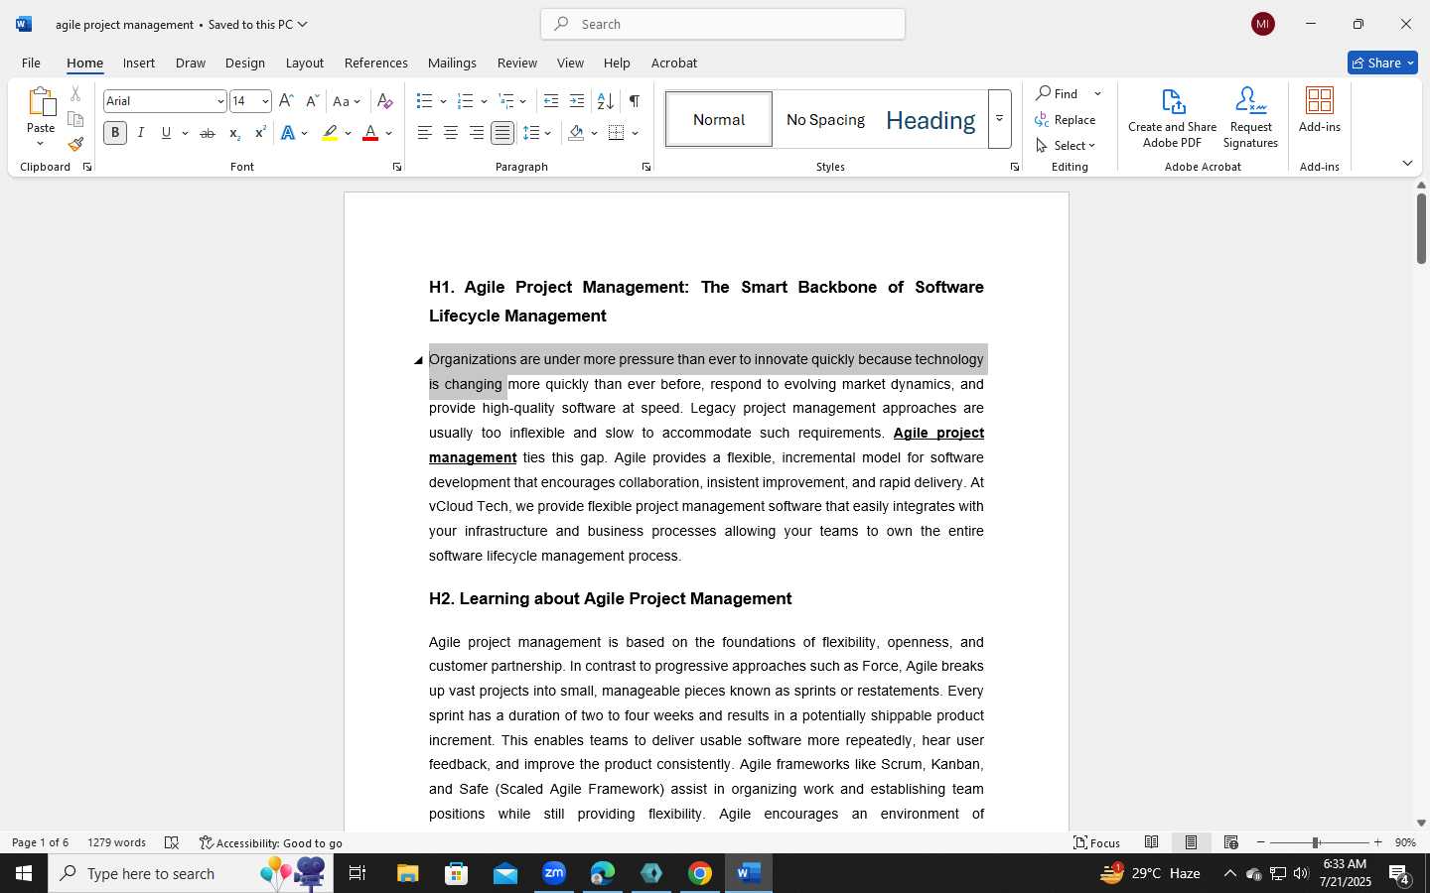Open the Font dialog launcher
The image size is (1430, 893).
tap(397, 167)
